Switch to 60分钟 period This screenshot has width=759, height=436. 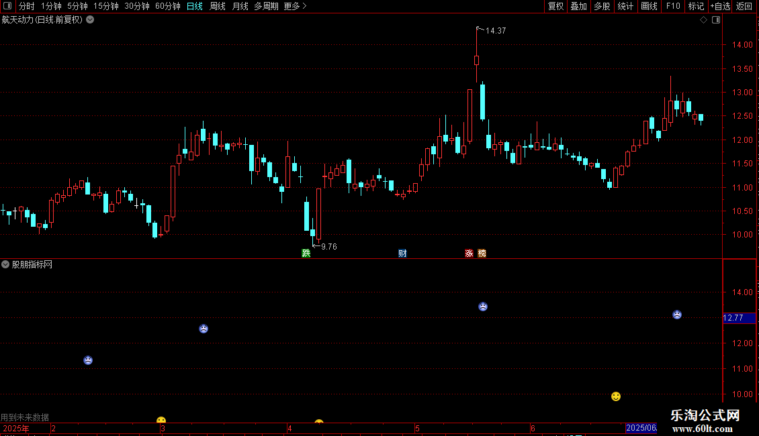(x=167, y=6)
